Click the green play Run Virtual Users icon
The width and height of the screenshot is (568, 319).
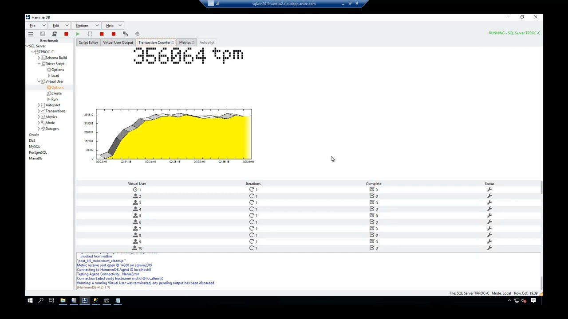point(78,34)
